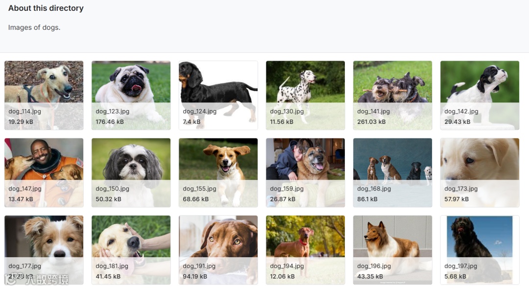The image size is (529, 289).
Task: Select the golden retriever image dog_181.jpg
Action: (131, 250)
